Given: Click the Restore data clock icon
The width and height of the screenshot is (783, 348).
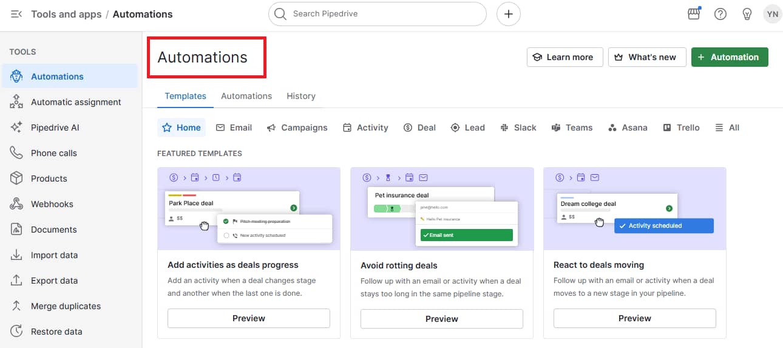Looking at the screenshot, I should click(16, 332).
